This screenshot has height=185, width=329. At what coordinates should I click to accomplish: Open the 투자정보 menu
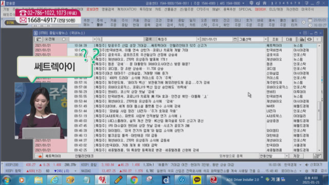145,9
